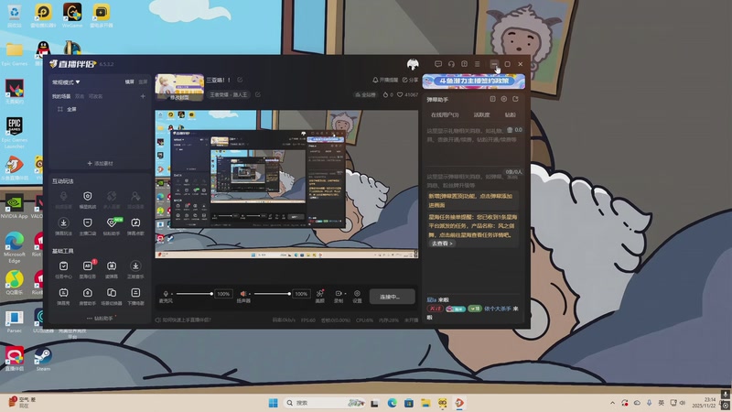
Task: Open the speaker device dropdown arrow
Action: [250, 294]
